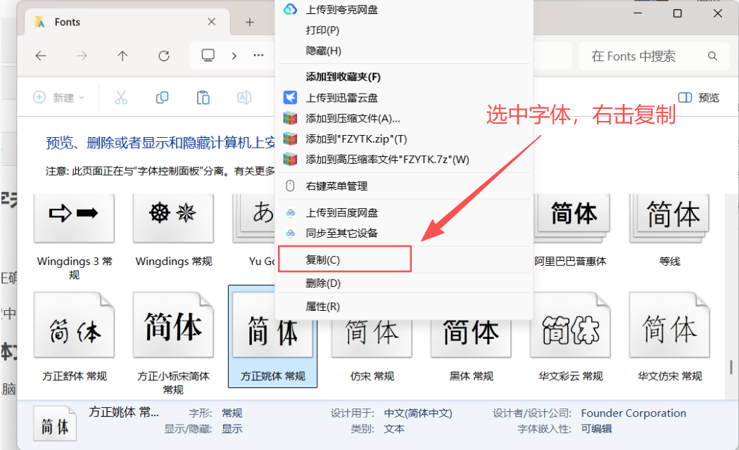Screen dimensions: 739x450
Task: Refresh the Fonts folder view
Action: (163, 56)
